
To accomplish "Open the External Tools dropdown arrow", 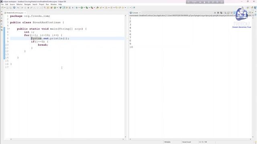I will point(94,8).
